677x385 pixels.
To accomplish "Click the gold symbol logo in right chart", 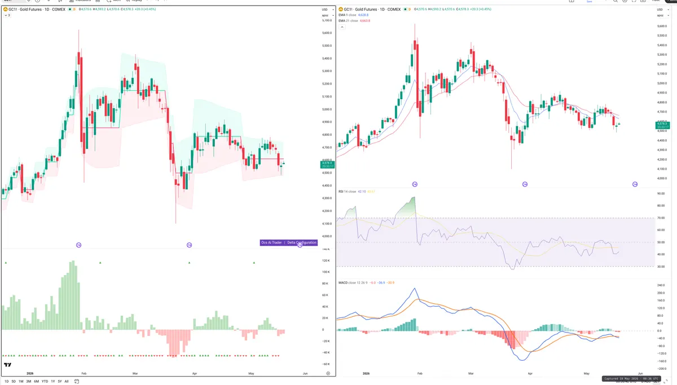I will 341,10.
